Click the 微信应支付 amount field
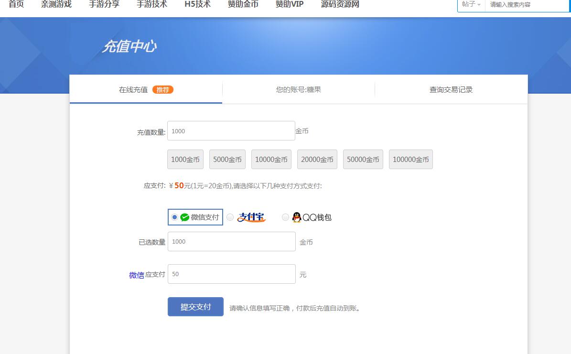The image size is (571, 354). click(231, 274)
